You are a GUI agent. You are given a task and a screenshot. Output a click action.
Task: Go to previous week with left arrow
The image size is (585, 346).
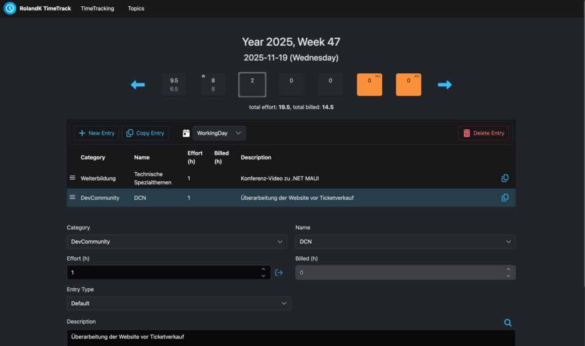[x=138, y=85]
